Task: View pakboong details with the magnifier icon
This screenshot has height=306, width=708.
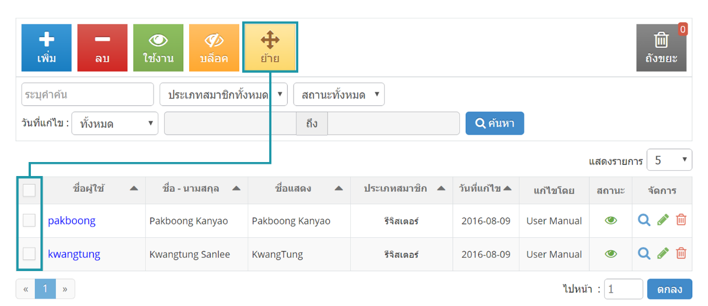Action: 644,220
